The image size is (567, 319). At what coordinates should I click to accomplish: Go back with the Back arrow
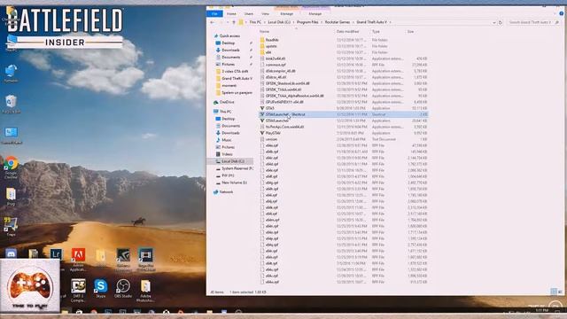tap(213, 22)
